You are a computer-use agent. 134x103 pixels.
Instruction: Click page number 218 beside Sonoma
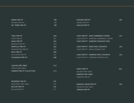click(x=121, y=20)
